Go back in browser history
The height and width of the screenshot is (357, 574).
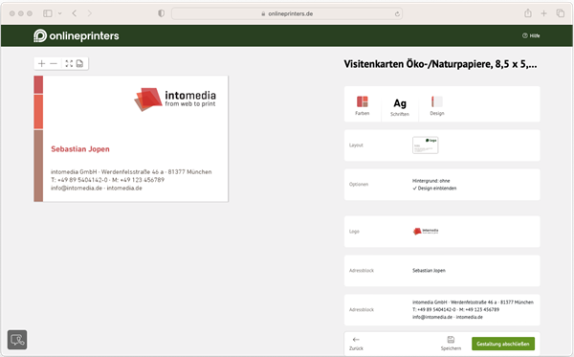pos(75,13)
